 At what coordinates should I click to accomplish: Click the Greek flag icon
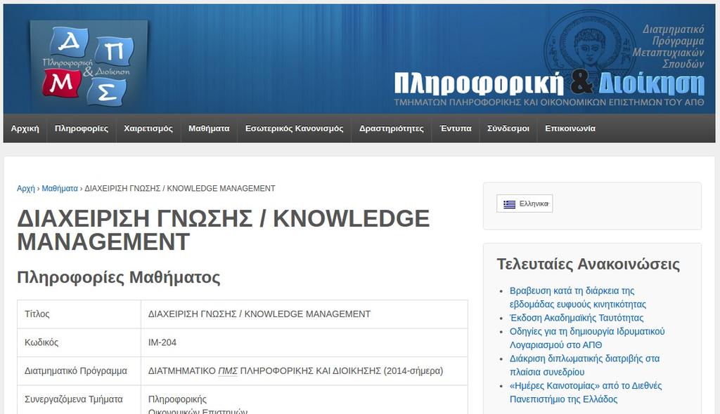pos(509,204)
